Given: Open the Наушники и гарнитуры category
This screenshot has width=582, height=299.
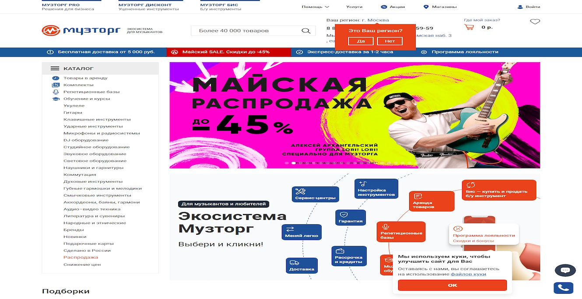Looking at the screenshot, I should pos(93,168).
